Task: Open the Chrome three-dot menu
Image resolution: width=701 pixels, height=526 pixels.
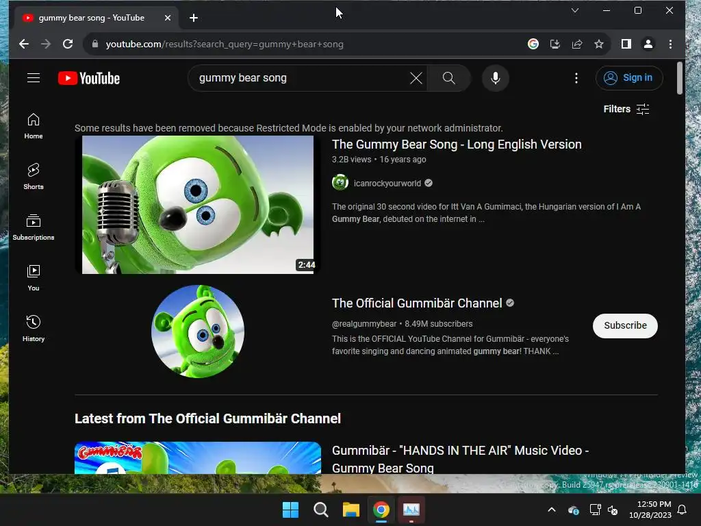Action: [670, 44]
